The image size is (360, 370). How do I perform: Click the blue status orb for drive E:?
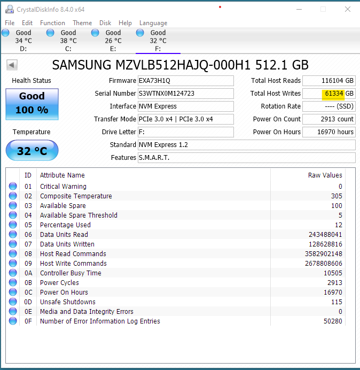click(95, 33)
